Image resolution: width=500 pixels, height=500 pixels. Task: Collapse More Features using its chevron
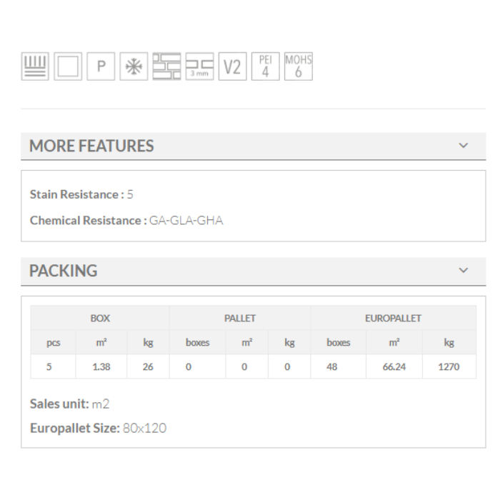tap(464, 146)
